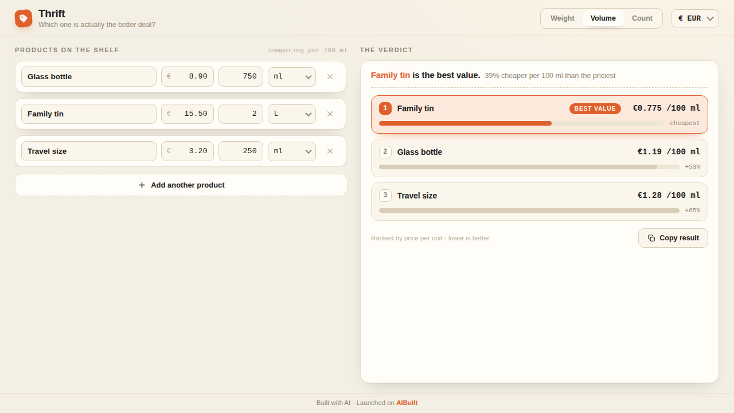Click the Travel size price bar
This screenshot has width=734, height=413.
(529, 211)
